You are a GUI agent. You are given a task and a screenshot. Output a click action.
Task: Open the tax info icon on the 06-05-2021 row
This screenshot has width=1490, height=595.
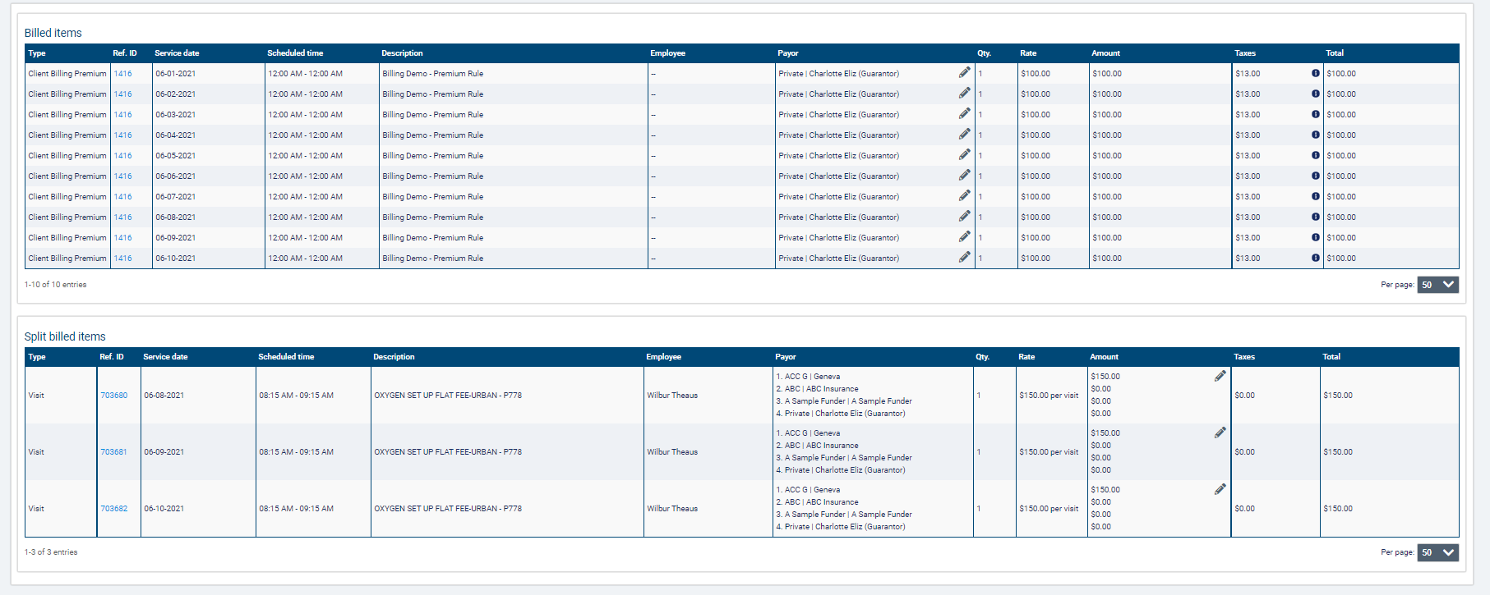pos(1315,155)
